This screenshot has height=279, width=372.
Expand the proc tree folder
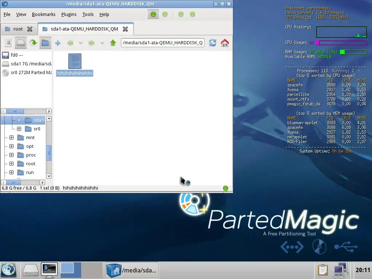[x=11, y=155]
